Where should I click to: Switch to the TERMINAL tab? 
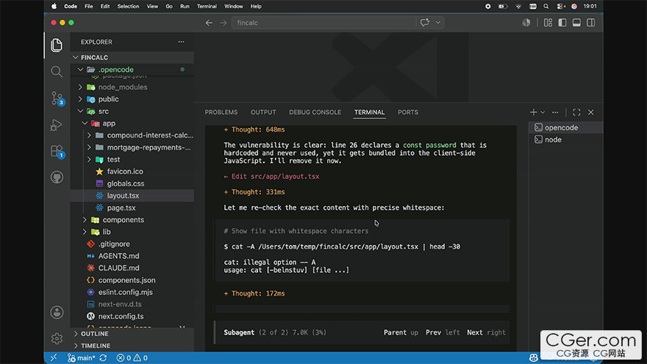(x=369, y=113)
